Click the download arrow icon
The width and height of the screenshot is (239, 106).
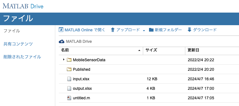coord(189,30)
